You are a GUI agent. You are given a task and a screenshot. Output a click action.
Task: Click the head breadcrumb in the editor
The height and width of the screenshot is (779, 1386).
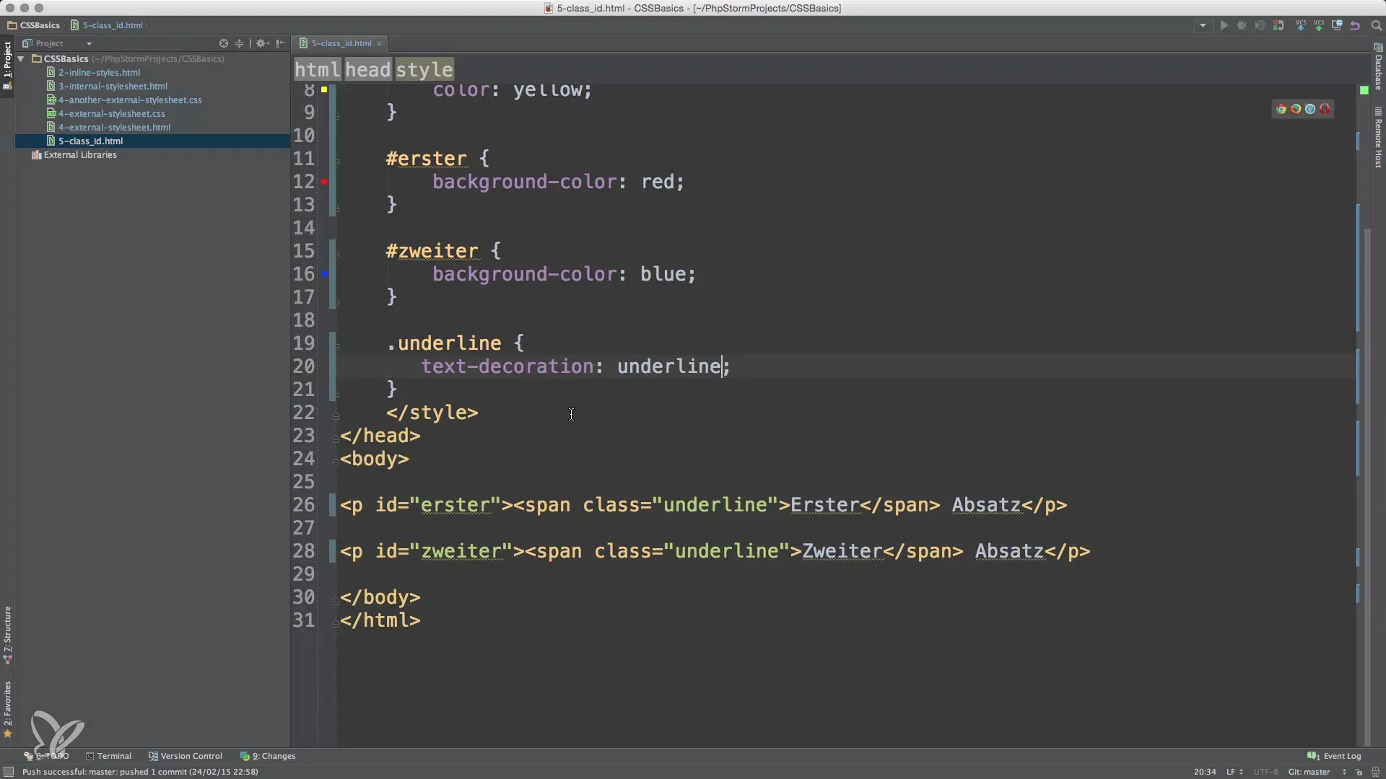point(368,69)
